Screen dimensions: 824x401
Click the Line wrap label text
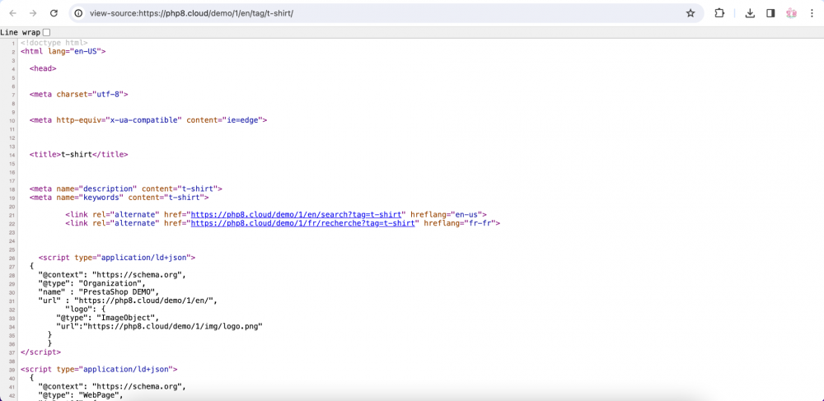[x=20, y=33]
